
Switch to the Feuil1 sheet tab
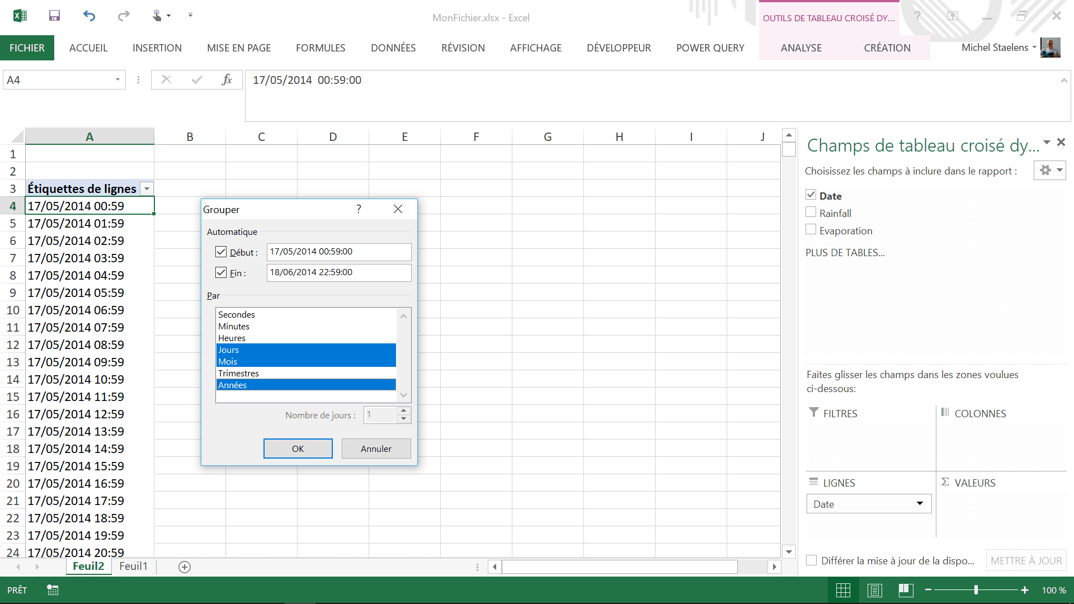(x=133, y=567)
